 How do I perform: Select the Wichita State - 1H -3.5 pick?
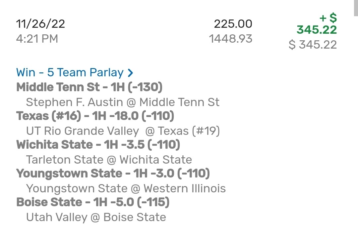click(98, 145)
